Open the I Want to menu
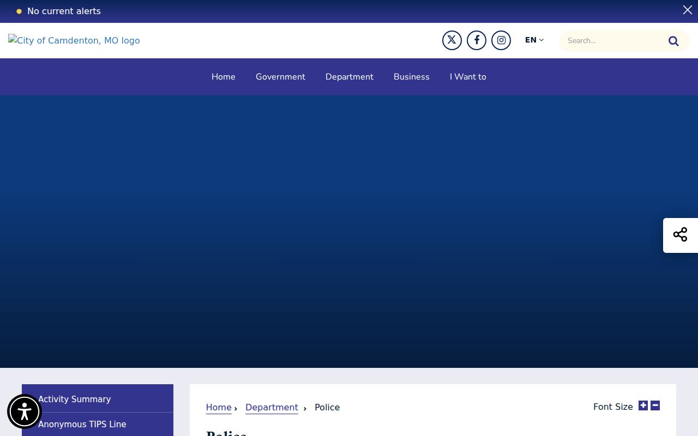 (x=468, y=77)
